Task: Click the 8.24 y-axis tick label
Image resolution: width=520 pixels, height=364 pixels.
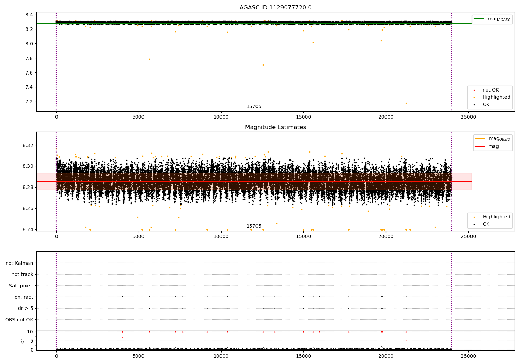Action: (x=28, y=229)
